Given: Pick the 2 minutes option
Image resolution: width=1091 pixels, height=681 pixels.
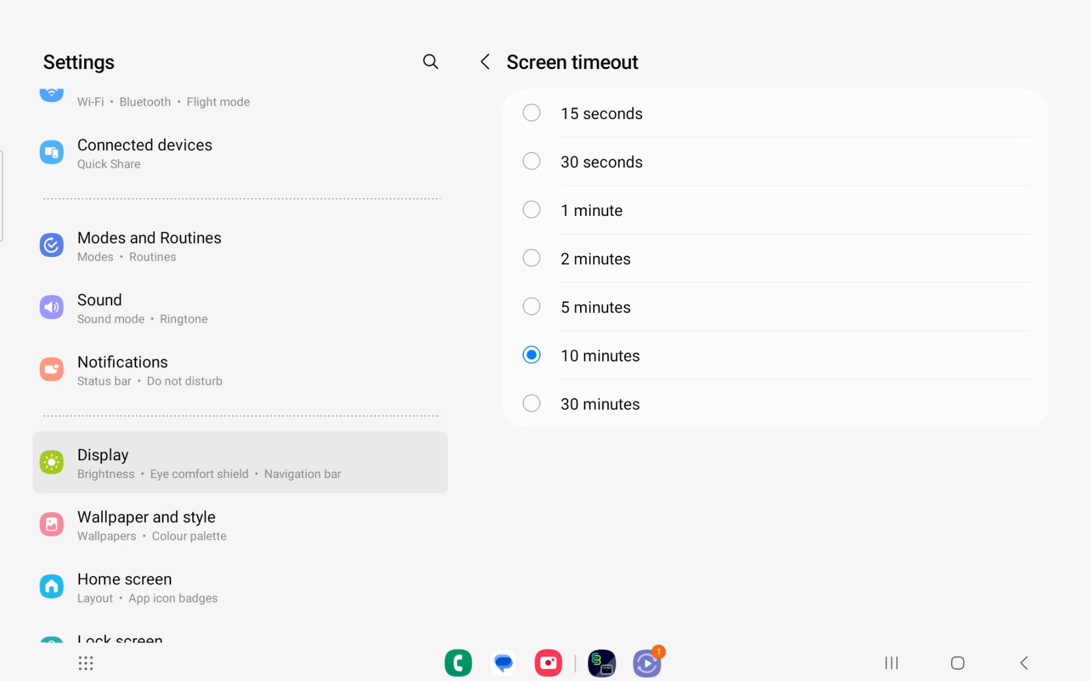Looking at the screenshot, I should coord(531,258).
